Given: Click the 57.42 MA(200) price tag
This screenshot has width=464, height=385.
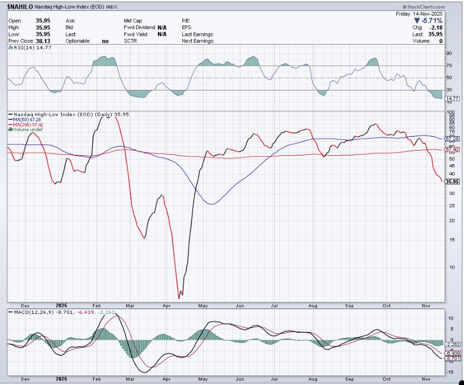Looking at the screenshot, I should click(x=452, y=150).
